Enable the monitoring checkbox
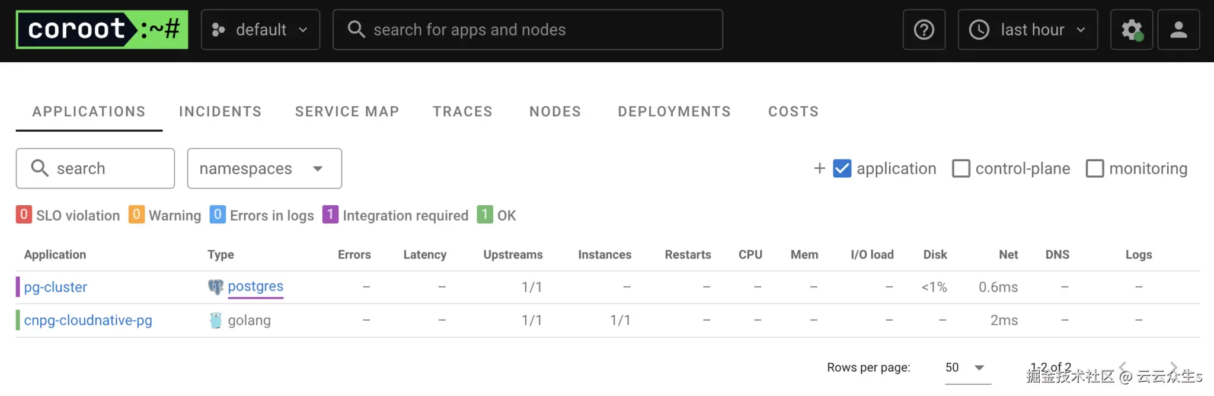Viewport: 1214px width, 396px height. [x=1095, y=168]
